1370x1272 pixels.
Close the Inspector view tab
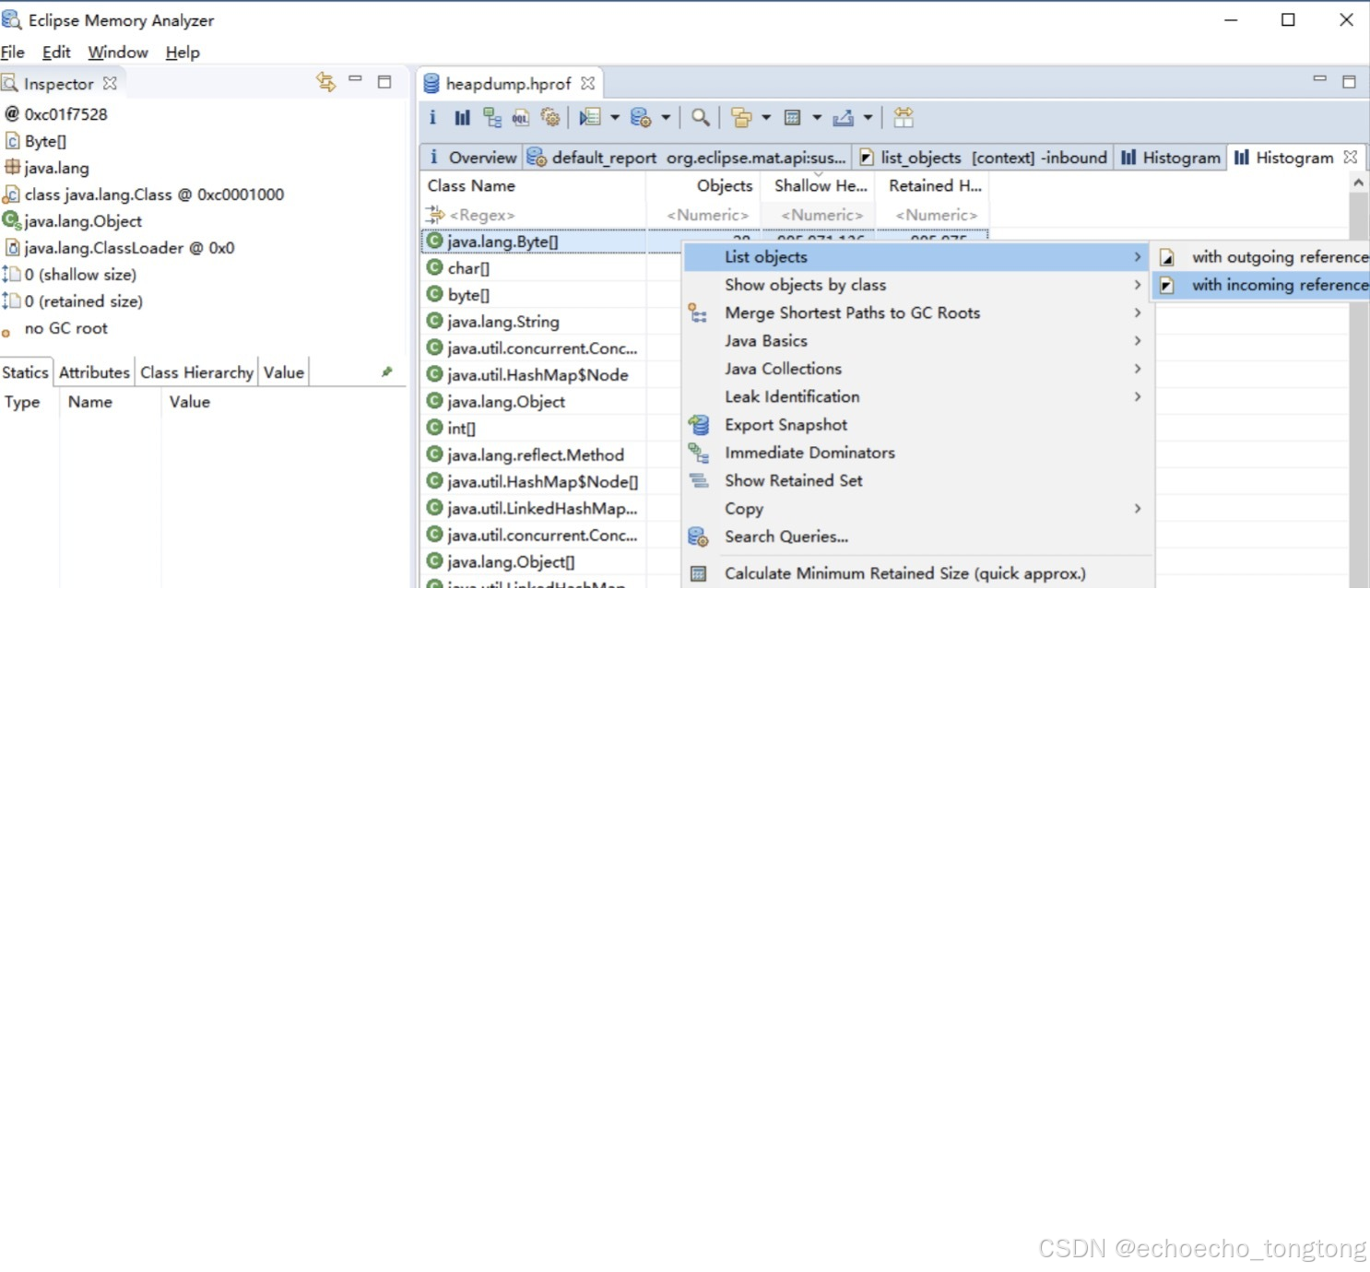(x=110, y=83)
